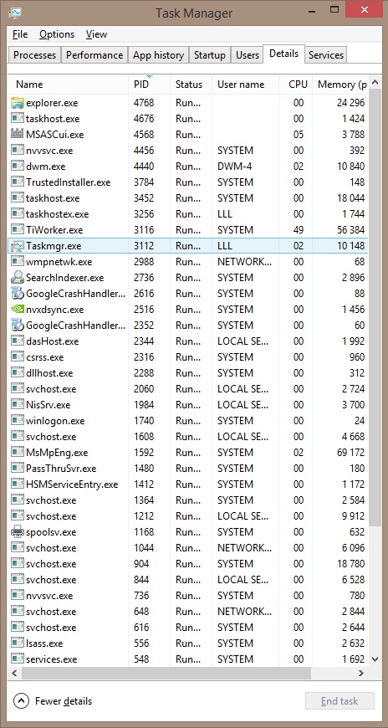Click the GoogleCrashHandler icon with PID 2616
This screenshot has height=728, width=388.
point(18,293)
